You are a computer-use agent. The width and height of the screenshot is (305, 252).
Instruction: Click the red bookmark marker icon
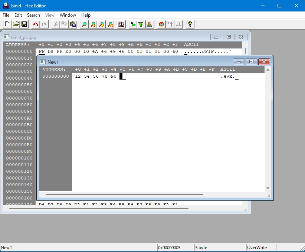[161, 24]
